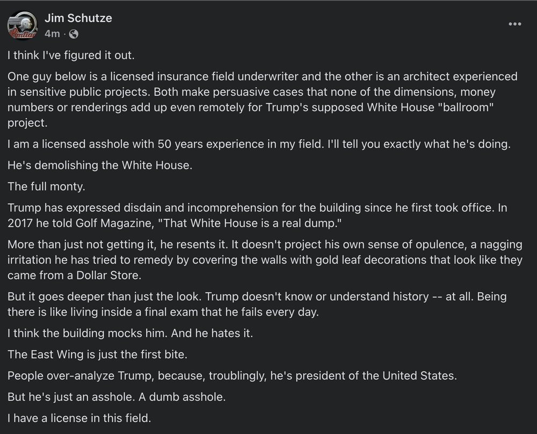Open the post via the 4m timestamp

[52, 34]
